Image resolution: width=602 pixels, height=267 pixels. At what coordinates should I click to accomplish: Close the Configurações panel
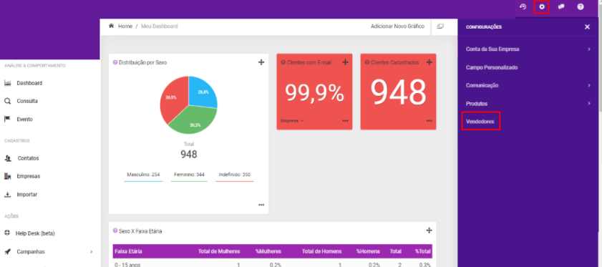[587, 27]
